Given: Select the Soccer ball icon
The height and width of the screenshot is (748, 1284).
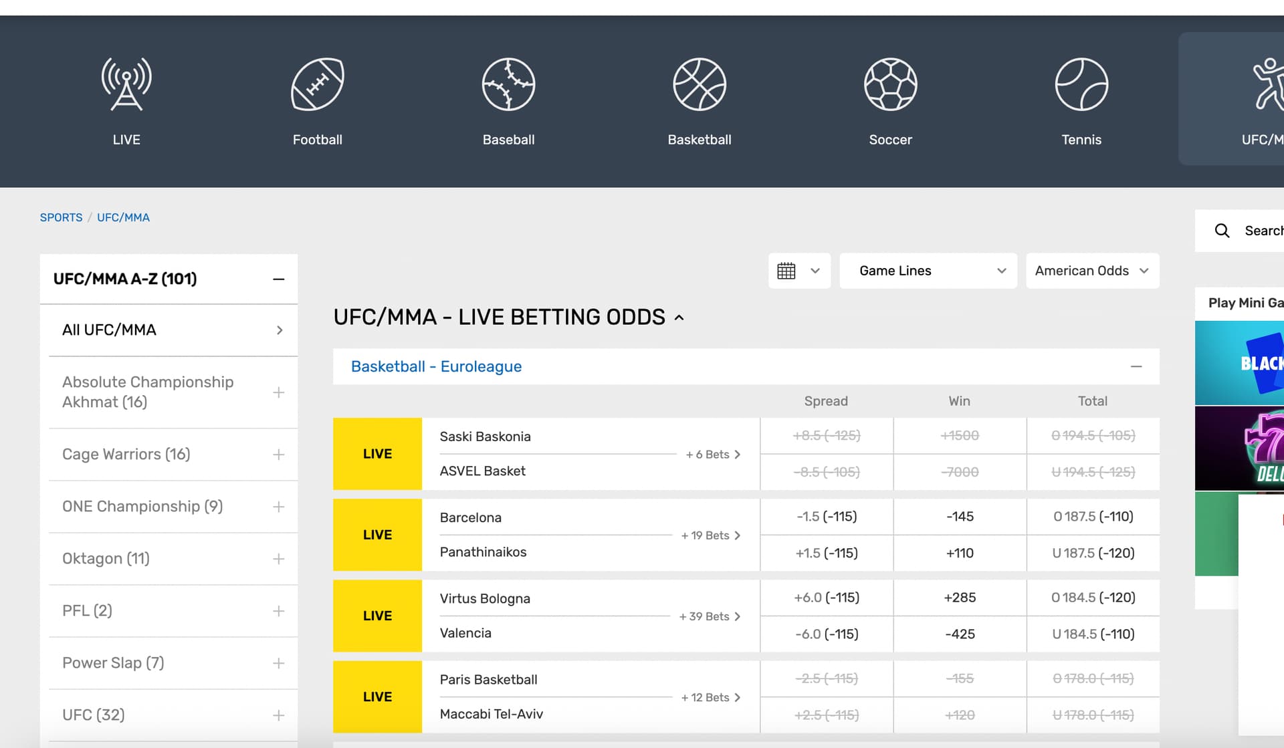Looking at the screenshot, I should [x=890, y=85].
